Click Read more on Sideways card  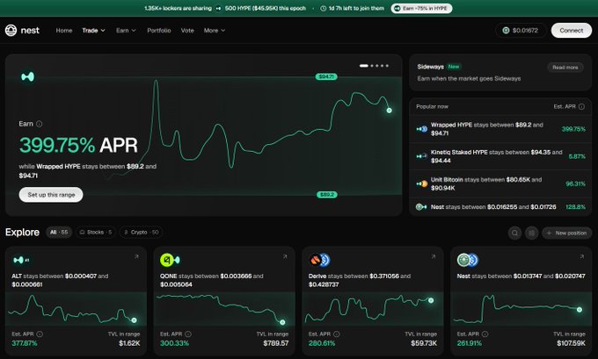[565, 68]
